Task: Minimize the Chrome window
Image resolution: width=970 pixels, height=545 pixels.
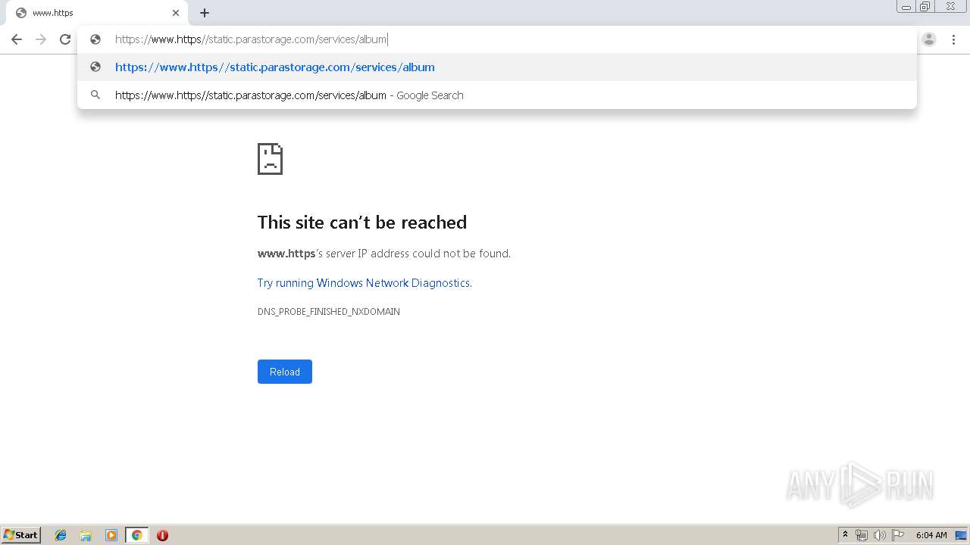Action: point(906,7)
